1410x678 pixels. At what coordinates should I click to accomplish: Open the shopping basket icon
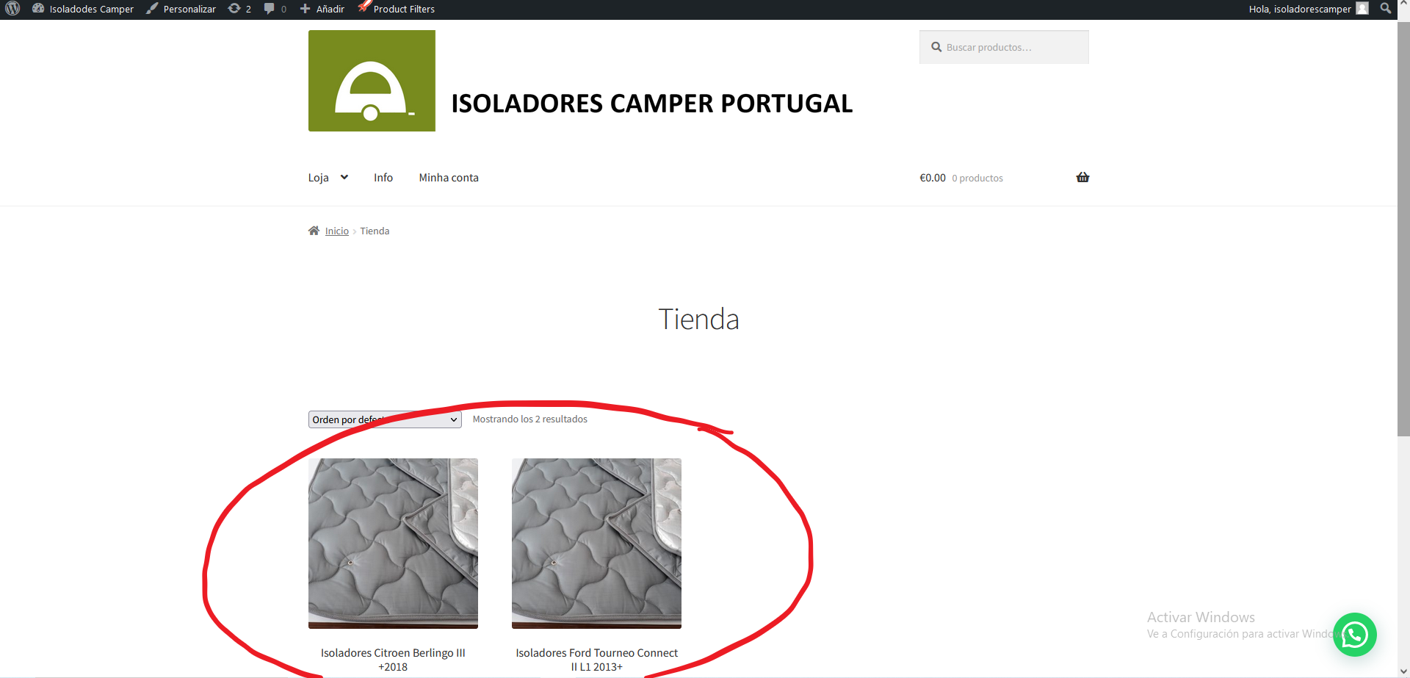click(x=1082, y=177)
